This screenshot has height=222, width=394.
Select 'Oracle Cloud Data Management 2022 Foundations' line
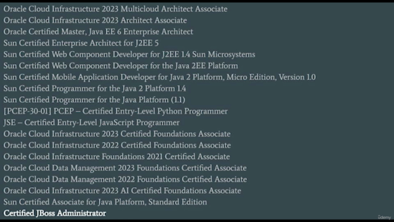(125, 179)
